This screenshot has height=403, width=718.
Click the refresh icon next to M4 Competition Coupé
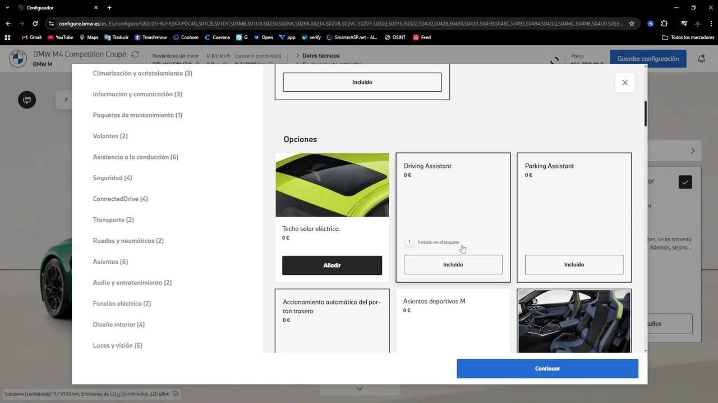coord(135,54)
